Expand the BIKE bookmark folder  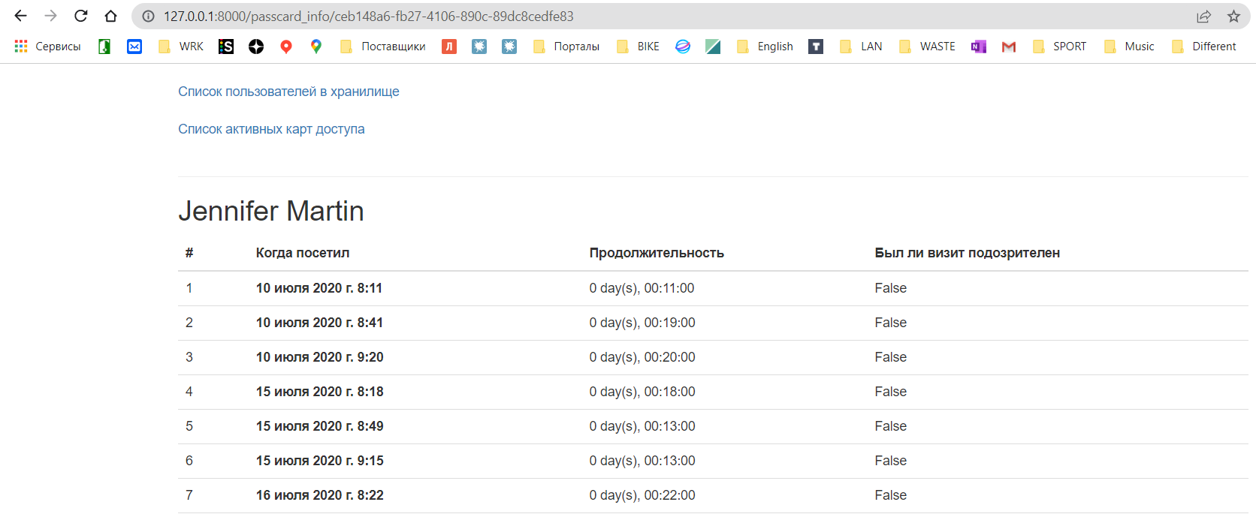click(x=638, y=47)
